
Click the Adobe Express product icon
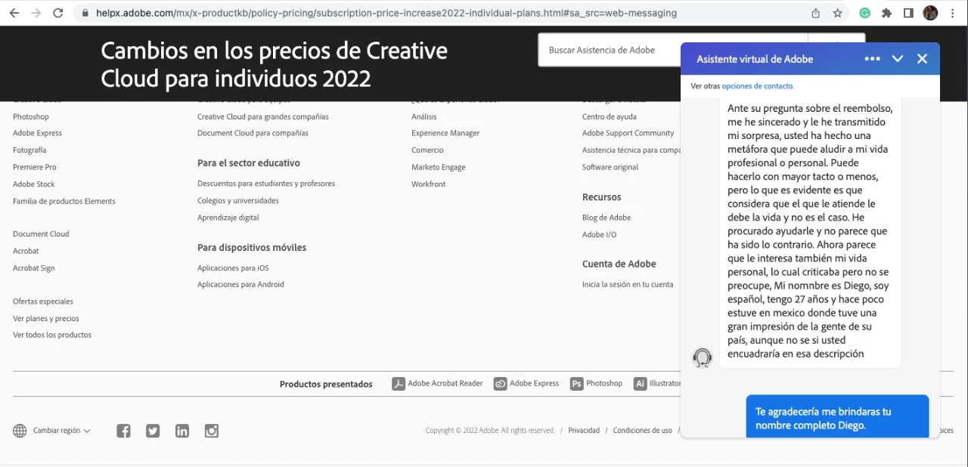click(500, 384)
